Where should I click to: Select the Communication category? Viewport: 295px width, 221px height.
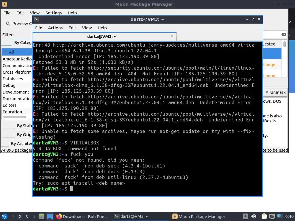tap(17, 65)
